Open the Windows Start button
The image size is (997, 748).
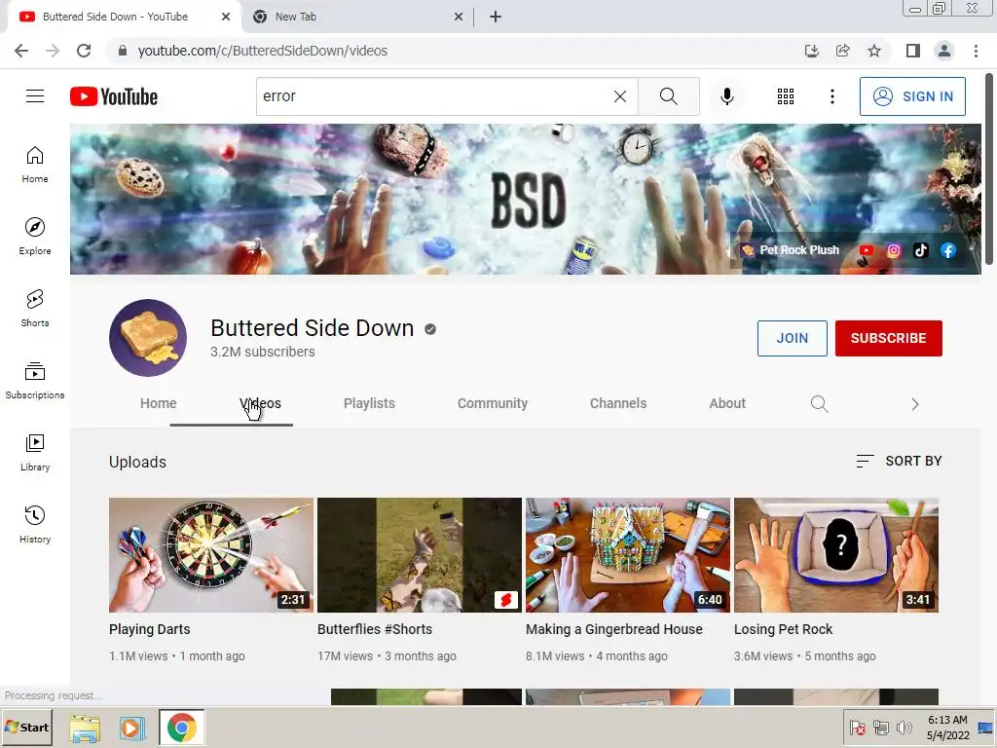(26, 727)
